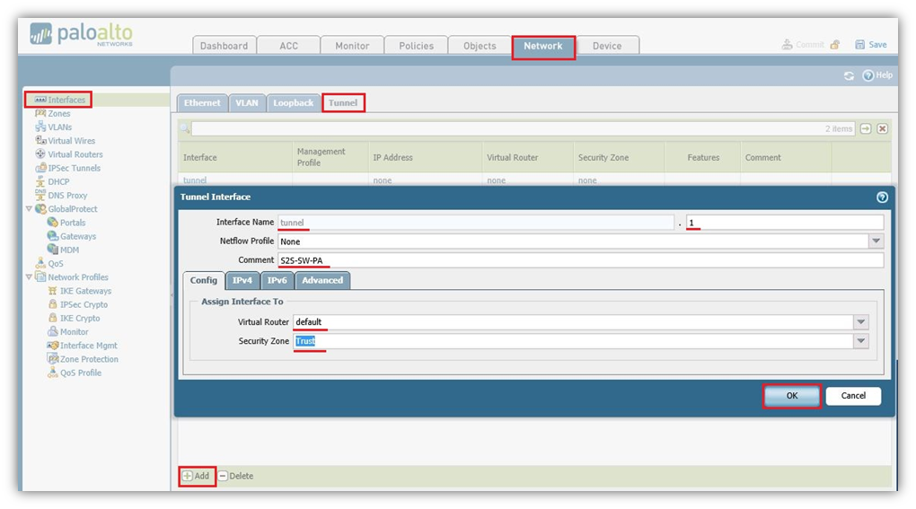Image resolution: width=916 pixels, height=509 pixels.
Task: Collapse the GlobalProtect tree node
Action: [x=29, y=209]
